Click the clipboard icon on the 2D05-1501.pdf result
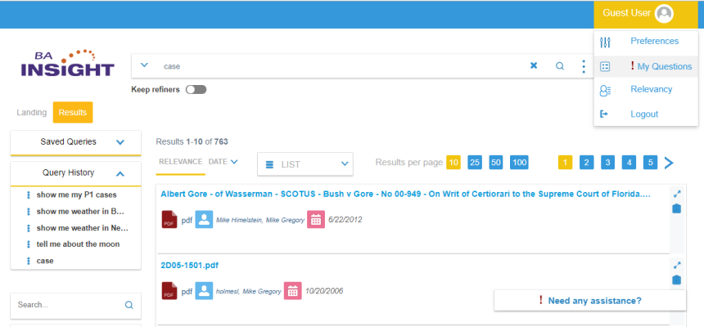The height and width of the screenshot is (327, 704). 677,280
